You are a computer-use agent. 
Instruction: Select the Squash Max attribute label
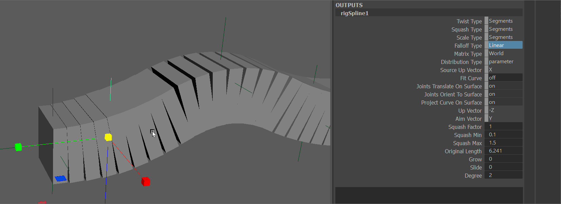468,143
